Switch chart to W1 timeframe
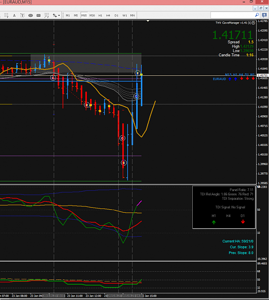The width and height of the screenshot is (269, 300). pos(125,15)
